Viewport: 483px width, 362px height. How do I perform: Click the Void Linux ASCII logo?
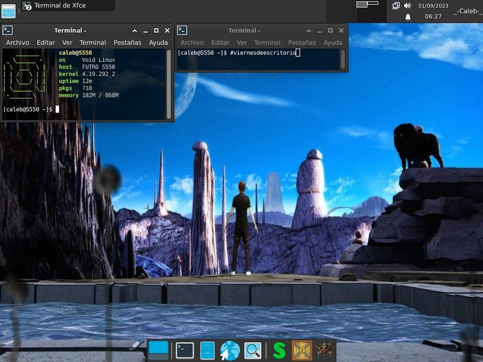(25, 77)
